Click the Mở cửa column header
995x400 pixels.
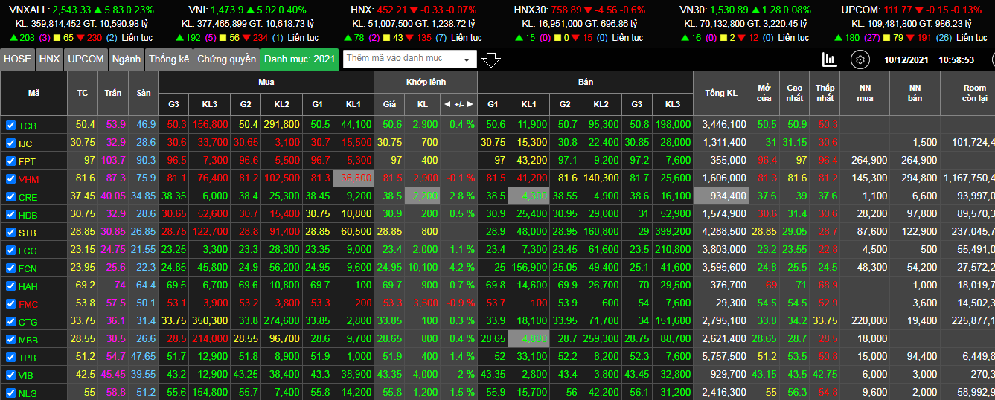tap(764, 93)
